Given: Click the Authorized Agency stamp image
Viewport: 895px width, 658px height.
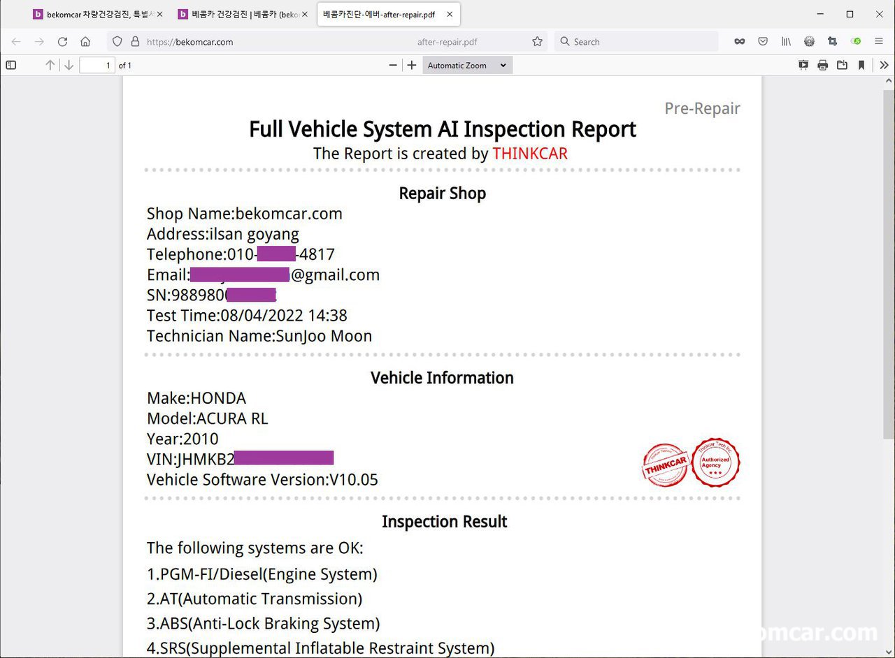Looking at the screenshot, I should pyautogui.click(x=715, y=462).
